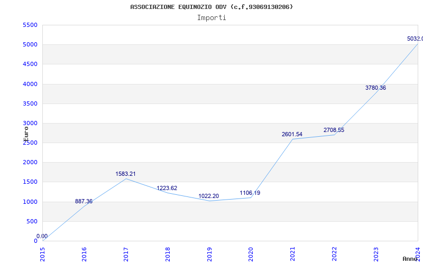This screenshot has width=423, height=264.
Task: Click the 2023 x-axis year label
Action: 376,254
